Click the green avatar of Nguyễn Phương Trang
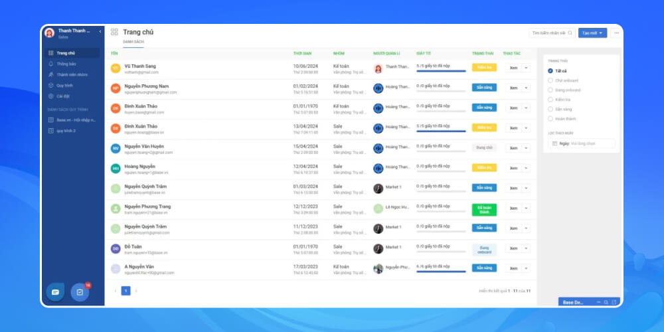Screen dimensions: 664x332 [x=116, y=208]
